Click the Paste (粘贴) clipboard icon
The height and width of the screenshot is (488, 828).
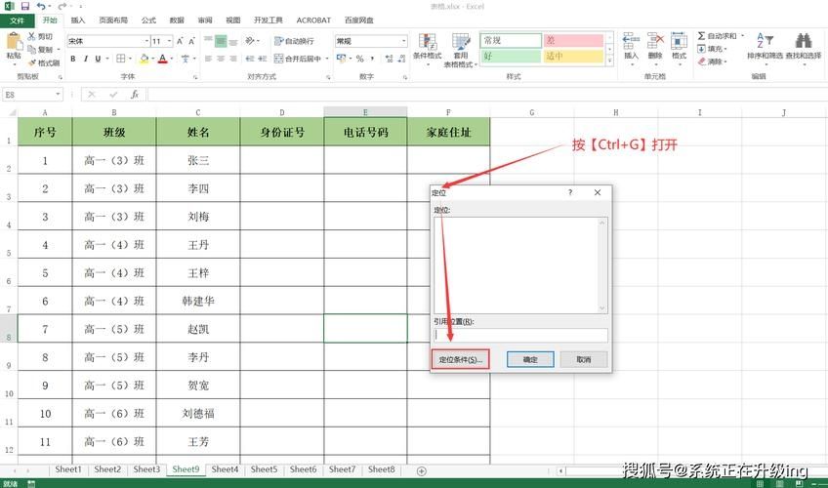tap(14, 42)
